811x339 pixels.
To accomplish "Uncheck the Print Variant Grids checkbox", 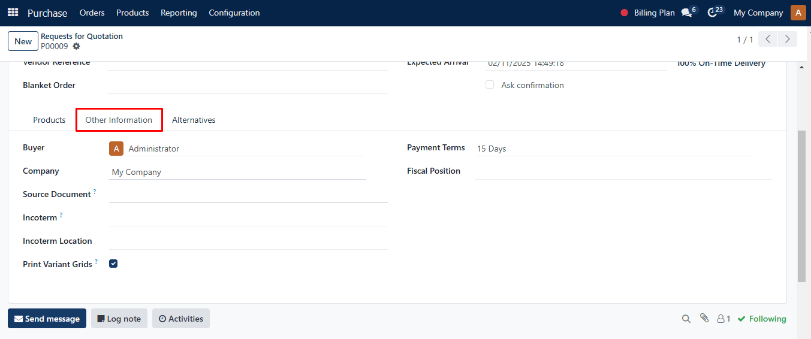I will (113, 264).
